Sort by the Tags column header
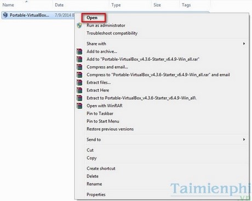 pyautogui.click(x=186, y=5)
